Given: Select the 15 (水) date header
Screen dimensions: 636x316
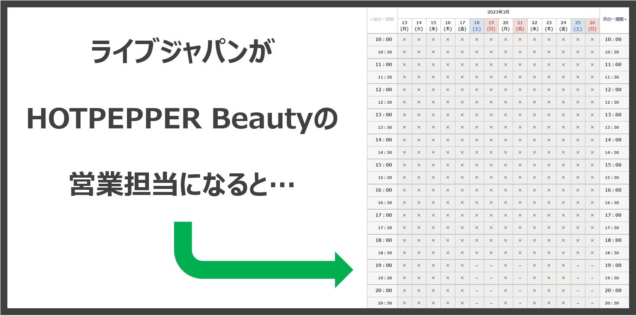Looking at the screenshot, I should [x=433, y=26].
